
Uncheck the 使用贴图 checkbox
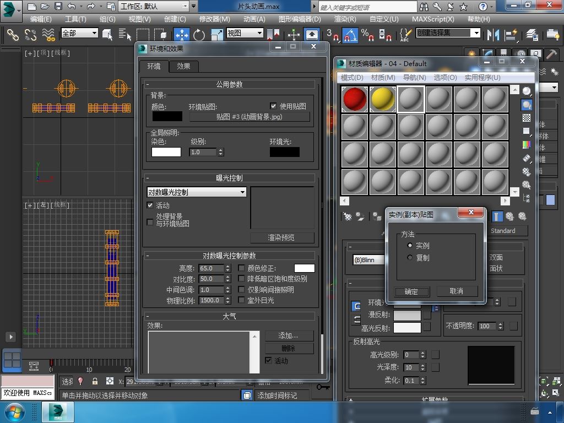tap(273, 106)
